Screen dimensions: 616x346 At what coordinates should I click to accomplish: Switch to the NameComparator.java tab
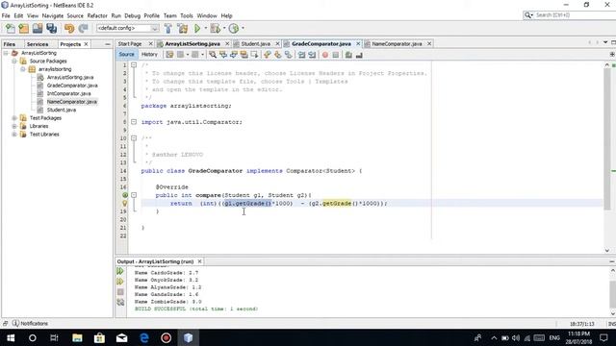coord(397,44)
